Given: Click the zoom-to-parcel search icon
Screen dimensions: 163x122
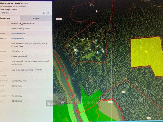Looking at the screenshot, I should tap(44, 13).
